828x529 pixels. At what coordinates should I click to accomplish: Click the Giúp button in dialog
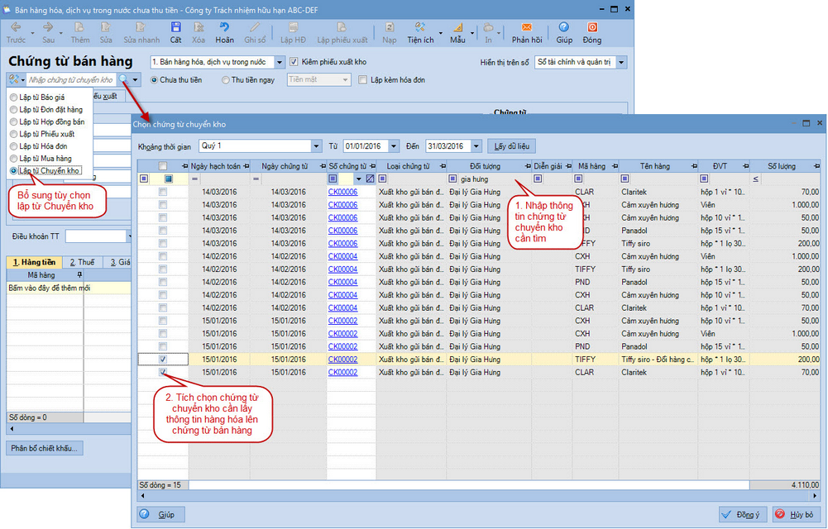[x=161, y=514]
